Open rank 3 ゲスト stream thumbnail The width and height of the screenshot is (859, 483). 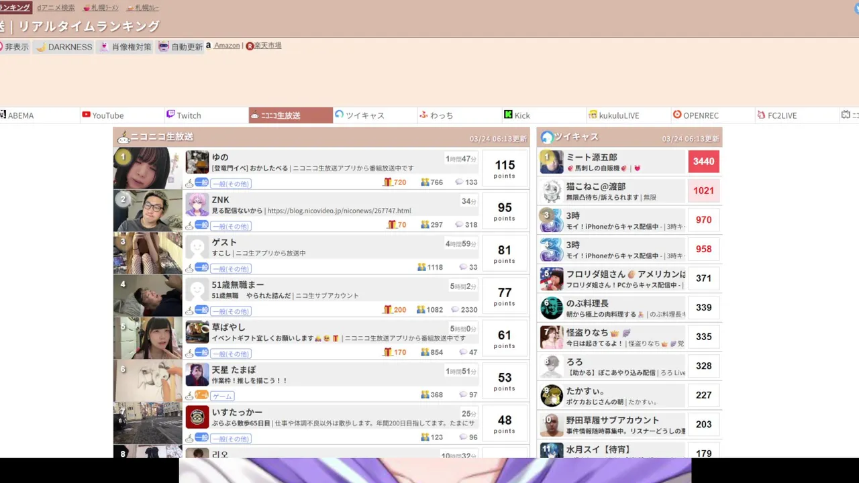[x=148, y=254]
